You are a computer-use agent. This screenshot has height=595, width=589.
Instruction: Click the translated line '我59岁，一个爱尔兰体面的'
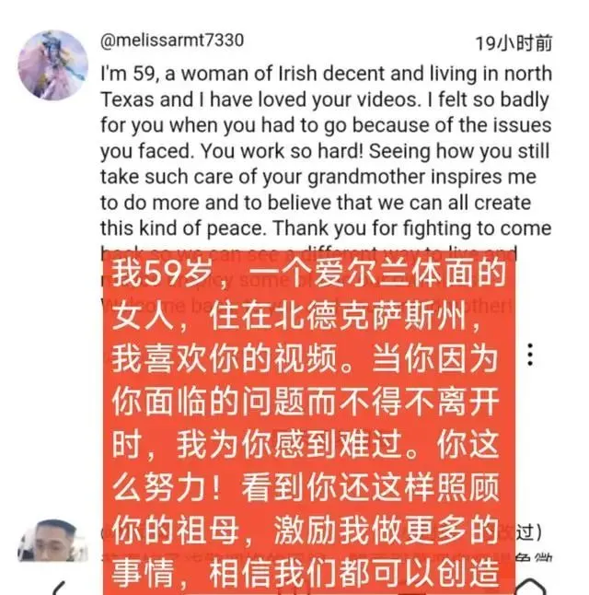click(308, 274)
